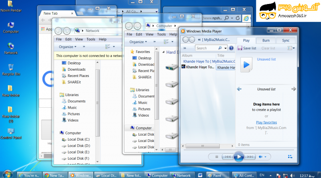The width and height of the screenshot is (321, 178).
Task: Click the Media Player horizontal scrollbar
Action: (x=202, y=146)
